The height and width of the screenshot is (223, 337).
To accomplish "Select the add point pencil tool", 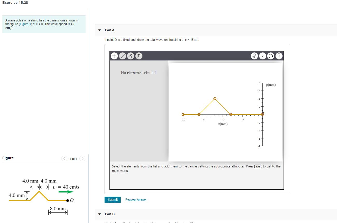I will point(130,56).
